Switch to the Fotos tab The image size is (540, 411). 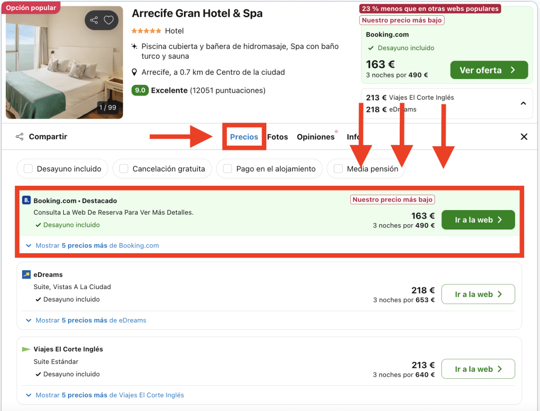277,137
